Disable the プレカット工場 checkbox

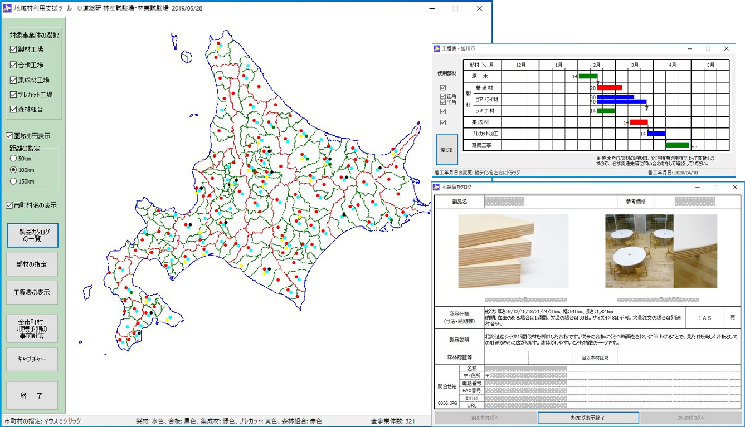coord(13,95)
